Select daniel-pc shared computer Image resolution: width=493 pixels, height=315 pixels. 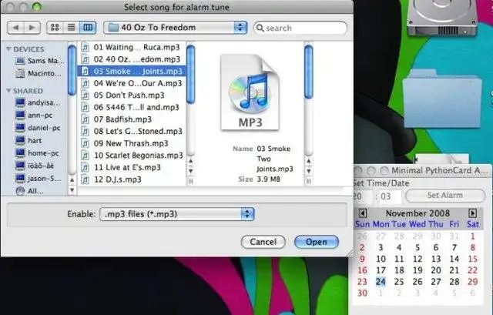[38, 128]
